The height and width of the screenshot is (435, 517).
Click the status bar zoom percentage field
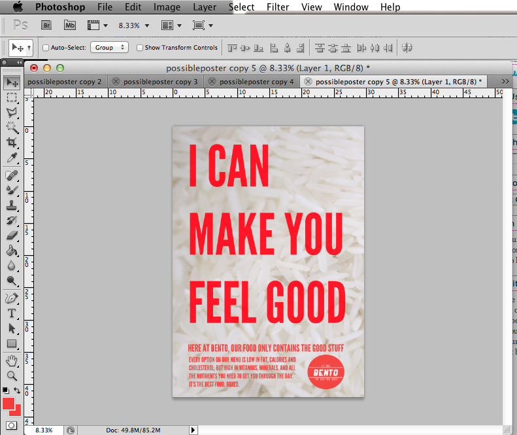44,430
